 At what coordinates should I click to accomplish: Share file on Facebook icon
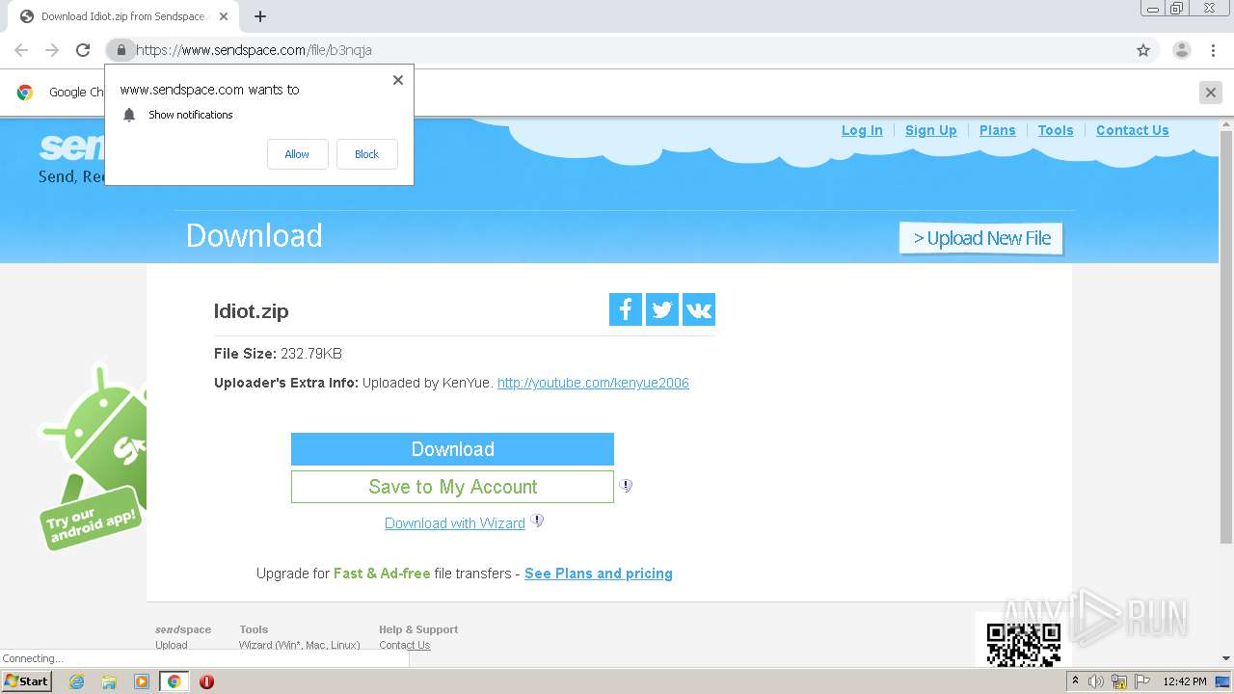[x=626, y=309]
